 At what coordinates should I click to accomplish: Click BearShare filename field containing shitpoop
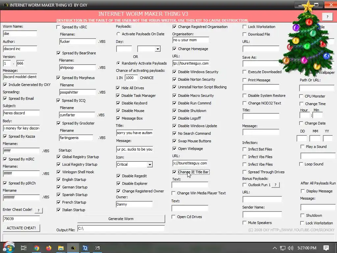[x=78, y=68]
